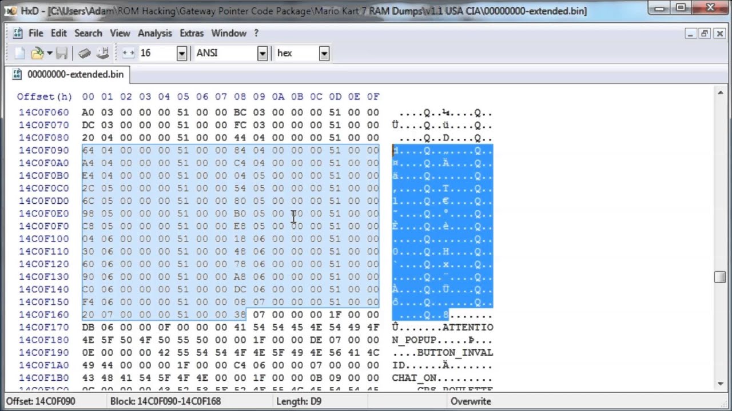Click the CHAT_ON decoded text
The height and width of the screenshot is (411, 732).
[414, 377]
